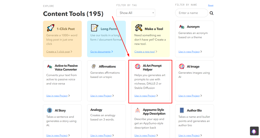Viewport: 260px width, 138px height.
Task: Use Affirmations in new Project link
Action: tap(101, 96)
